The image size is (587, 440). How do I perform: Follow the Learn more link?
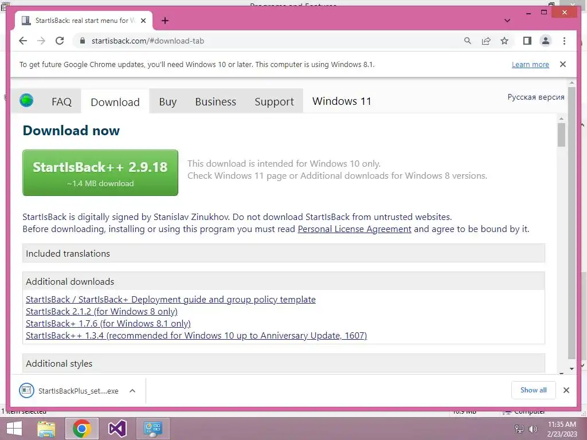[x=530, y=64]
